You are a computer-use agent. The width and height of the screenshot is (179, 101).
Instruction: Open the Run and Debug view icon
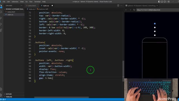(x=1, y=24)
